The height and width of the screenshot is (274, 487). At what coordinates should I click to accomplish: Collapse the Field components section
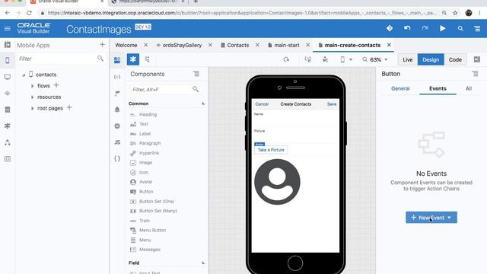(203, 263)
